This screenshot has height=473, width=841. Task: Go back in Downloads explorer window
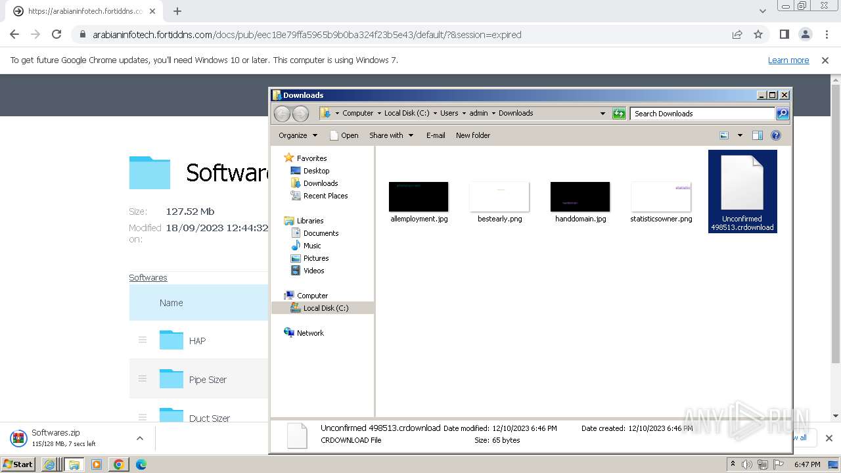(282, 114)
